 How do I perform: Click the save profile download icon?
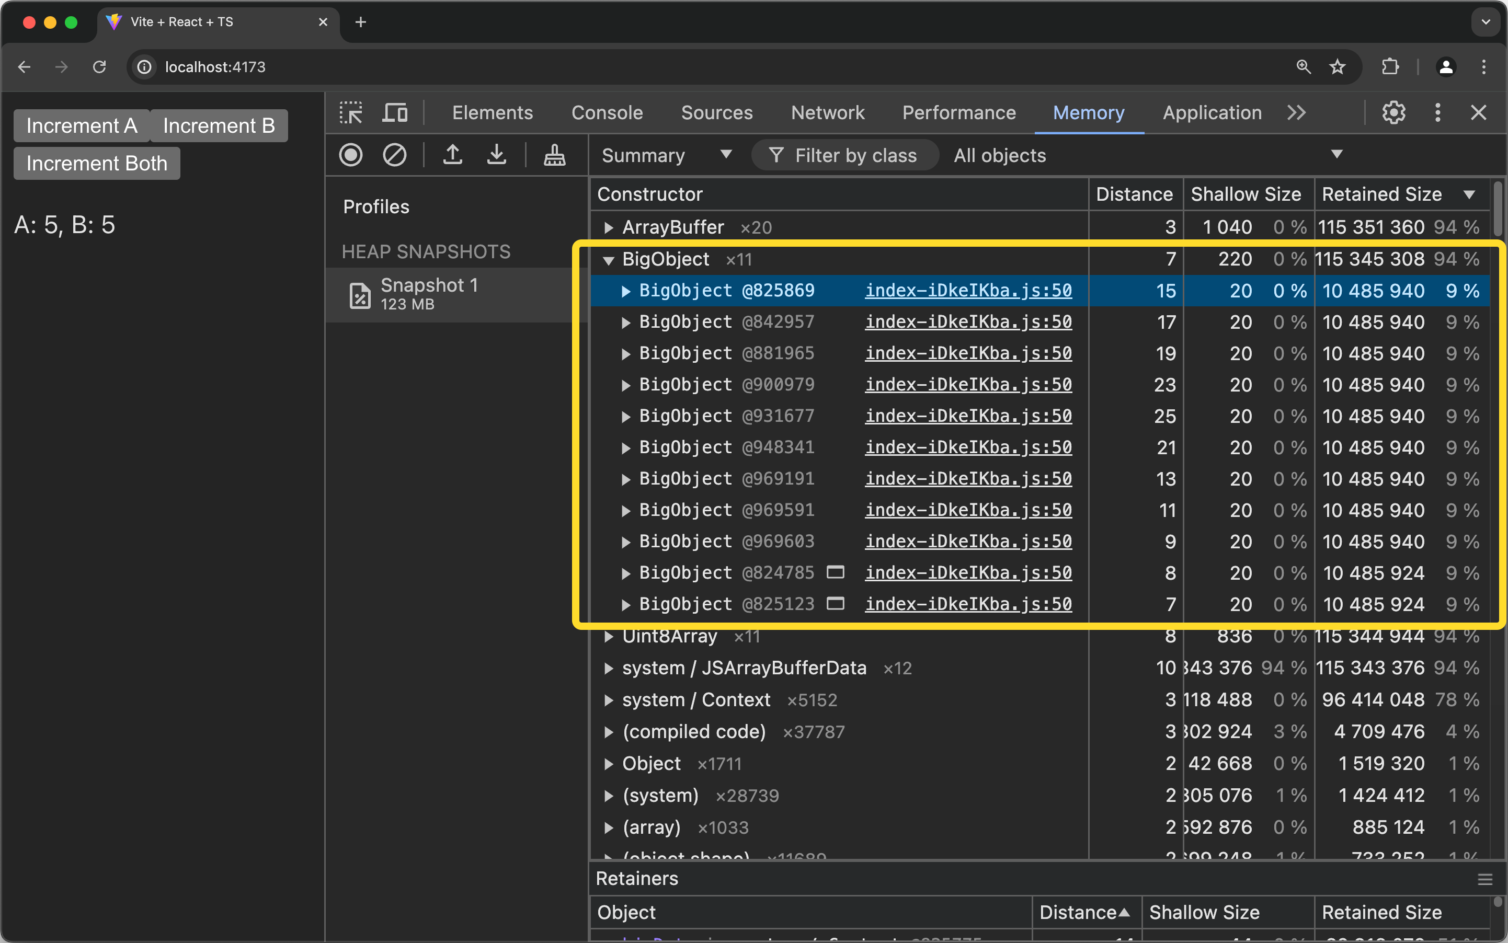click(497, 155)
